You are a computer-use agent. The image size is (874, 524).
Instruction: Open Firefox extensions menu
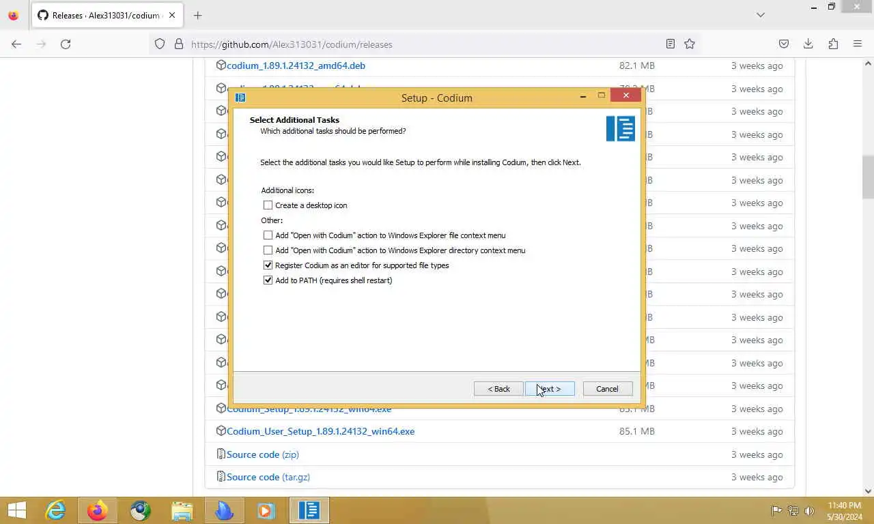[833, 44]
